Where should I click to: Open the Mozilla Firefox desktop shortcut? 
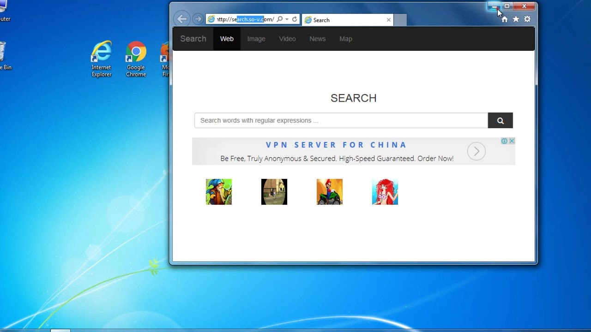165,59
